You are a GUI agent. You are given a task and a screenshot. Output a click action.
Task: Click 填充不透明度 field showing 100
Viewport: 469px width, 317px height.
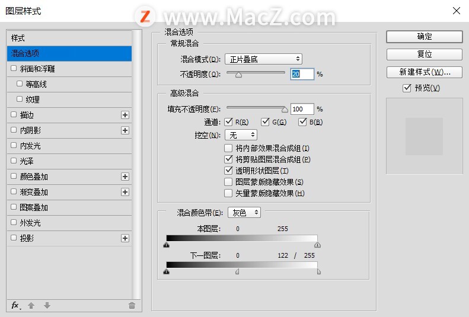click(302, 109)
